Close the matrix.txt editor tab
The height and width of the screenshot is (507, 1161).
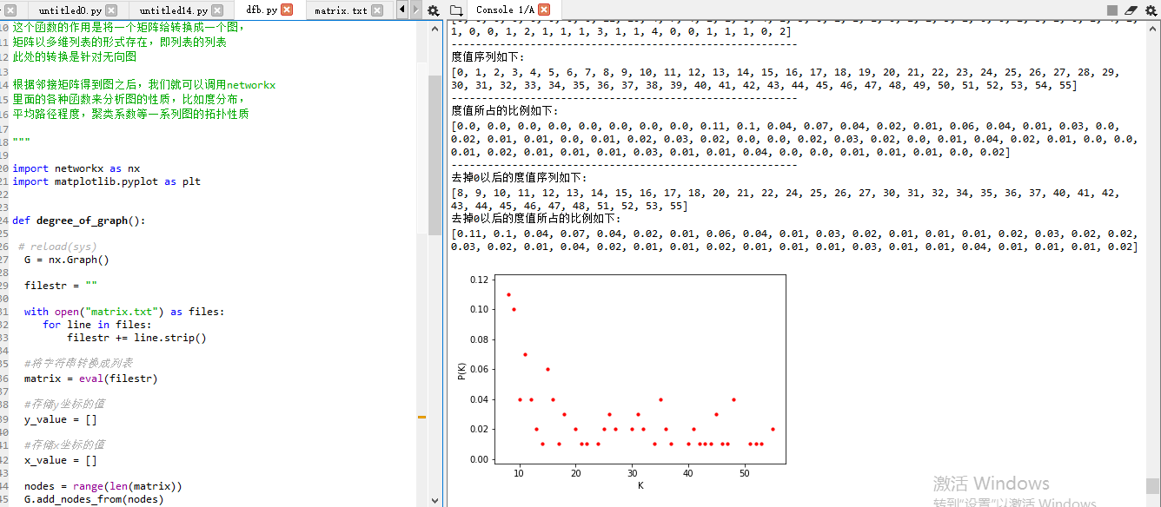377,10
